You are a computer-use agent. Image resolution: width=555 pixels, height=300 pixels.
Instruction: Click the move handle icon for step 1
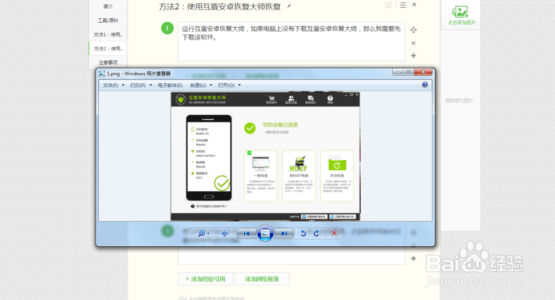pyautogui.click(x=413, y=30)
